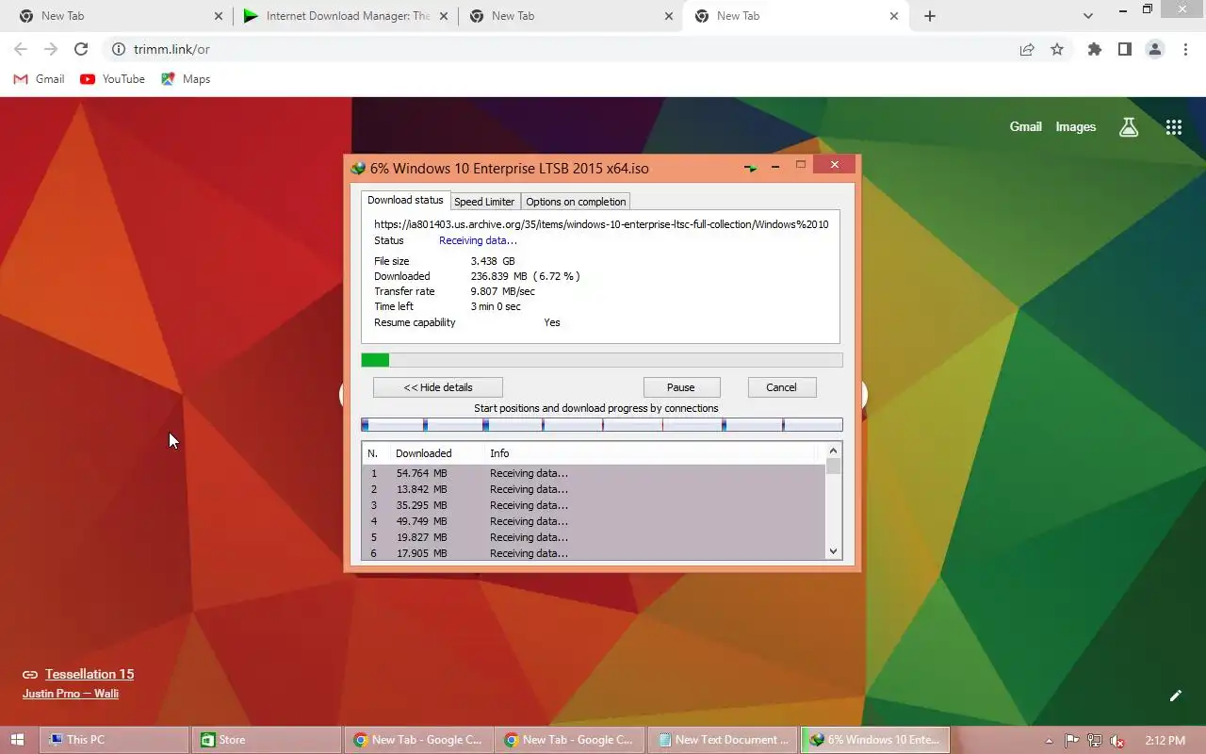The image size is (1206, 754).
Task: Open Gmail link on new tab page
Action: [1025, 126]
